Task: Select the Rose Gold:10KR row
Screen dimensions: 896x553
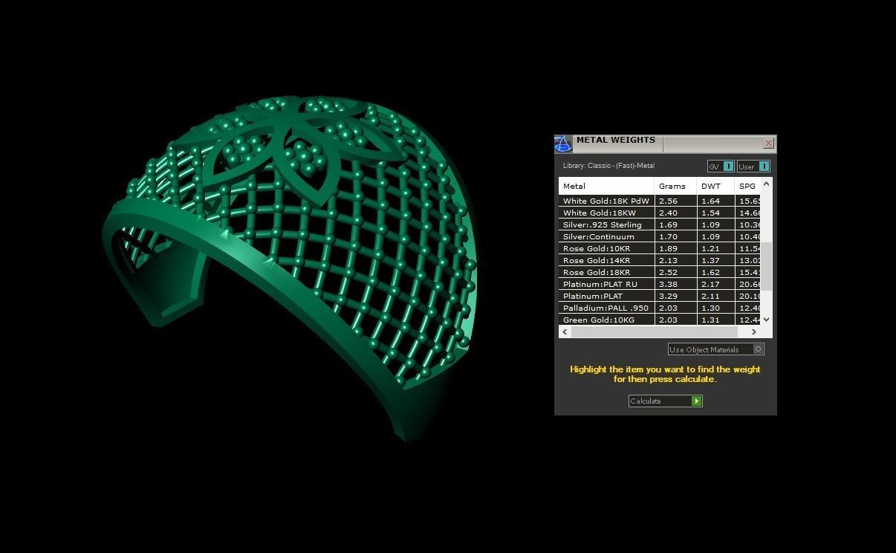Action: [660, 249]
